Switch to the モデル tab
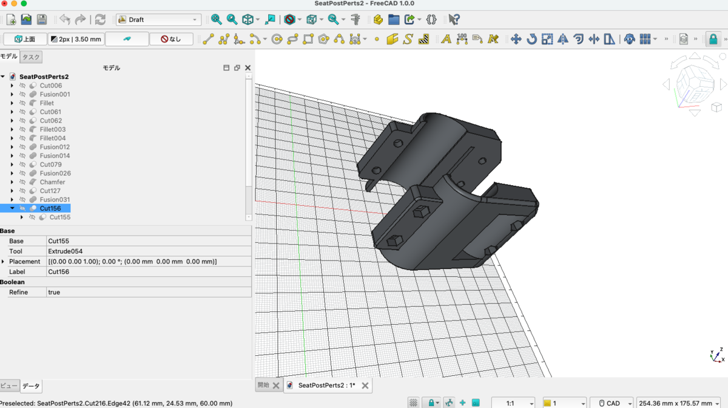 (9, 56)
